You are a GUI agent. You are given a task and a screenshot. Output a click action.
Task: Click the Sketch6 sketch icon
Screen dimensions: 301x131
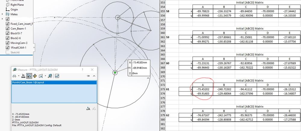(8, 52)
